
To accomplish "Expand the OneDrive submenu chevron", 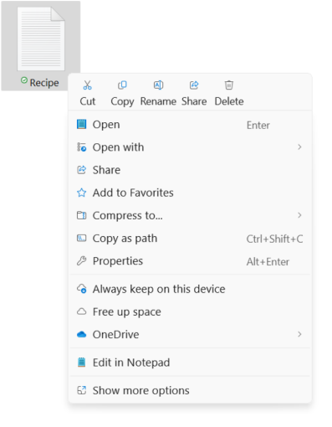I will click(x=299, y=334).
